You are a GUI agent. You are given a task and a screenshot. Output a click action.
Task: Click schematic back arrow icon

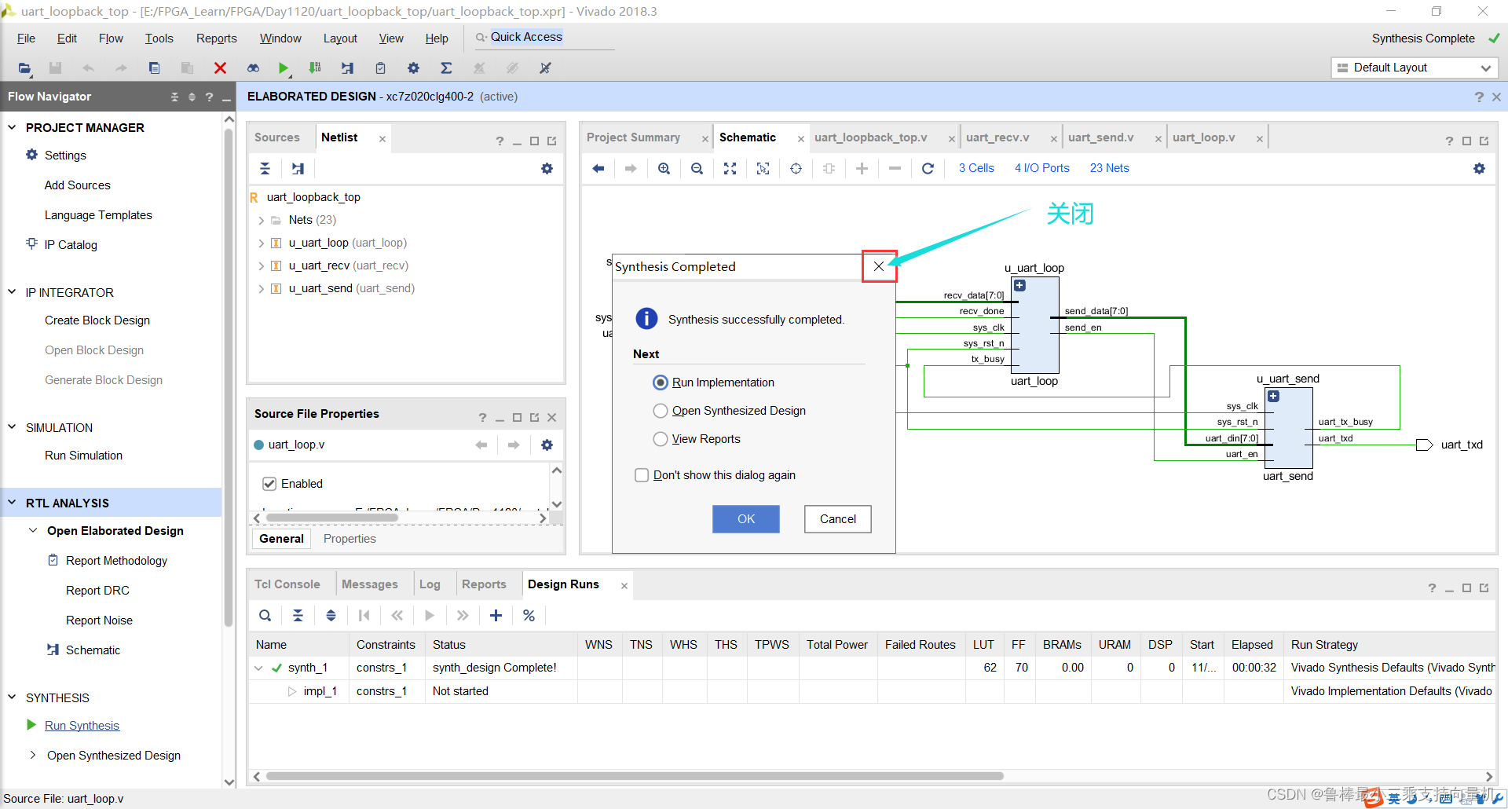(598, 168)
